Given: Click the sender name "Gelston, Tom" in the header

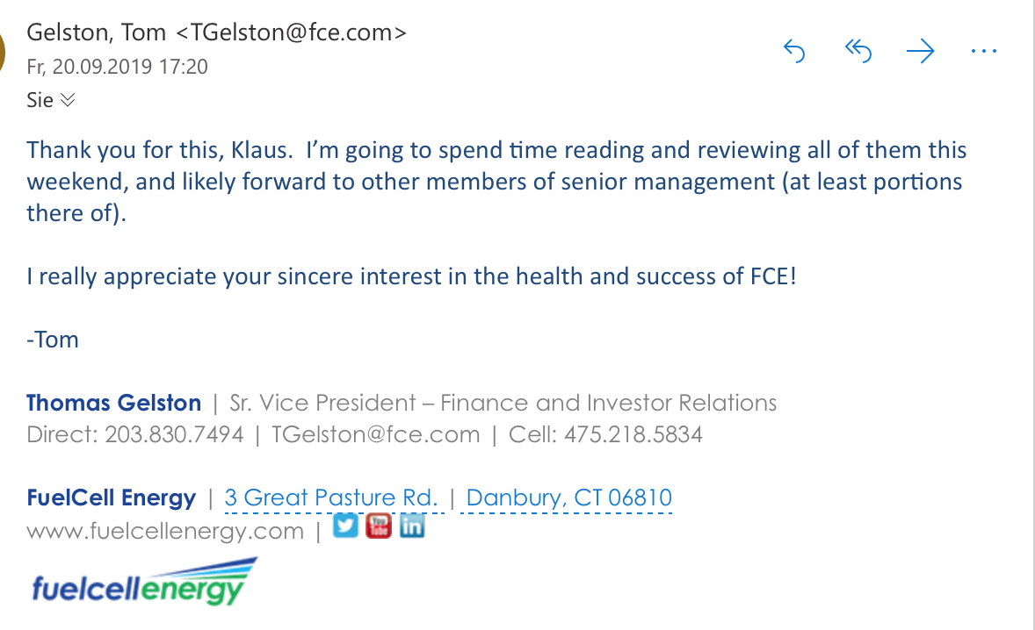Looking at the screenshot, I should point(97,32).
